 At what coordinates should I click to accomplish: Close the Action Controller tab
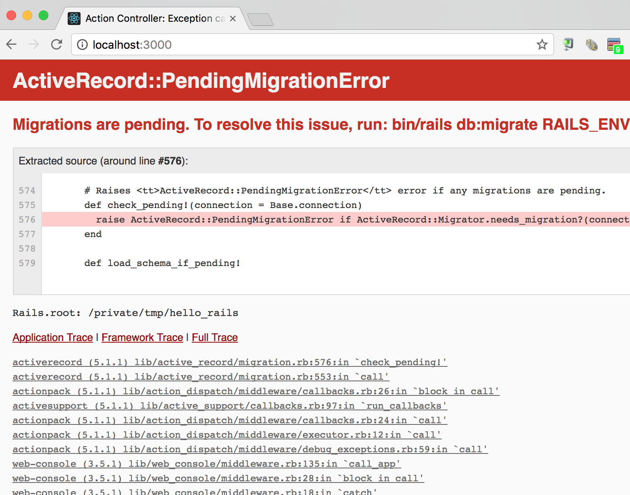tap(233, 19)
